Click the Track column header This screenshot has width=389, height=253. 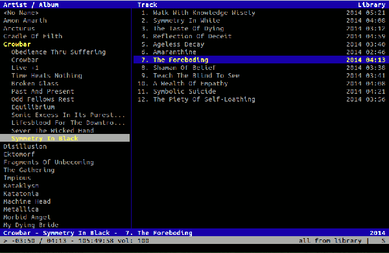click(x=147, y=5)
